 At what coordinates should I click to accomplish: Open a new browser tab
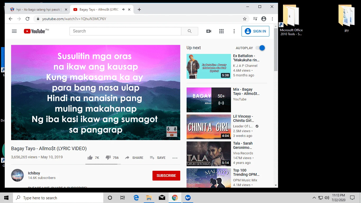pos(139,10)
